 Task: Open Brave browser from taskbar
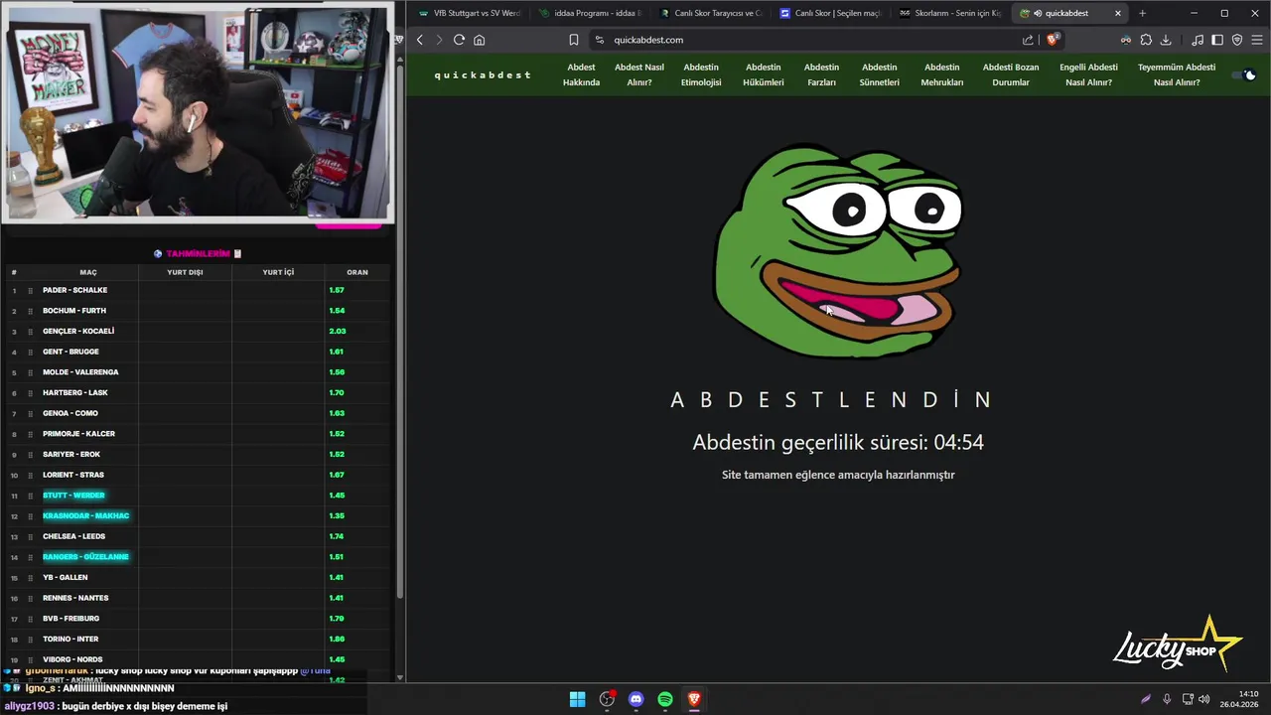pyautogui.click(x=694, y=699)
